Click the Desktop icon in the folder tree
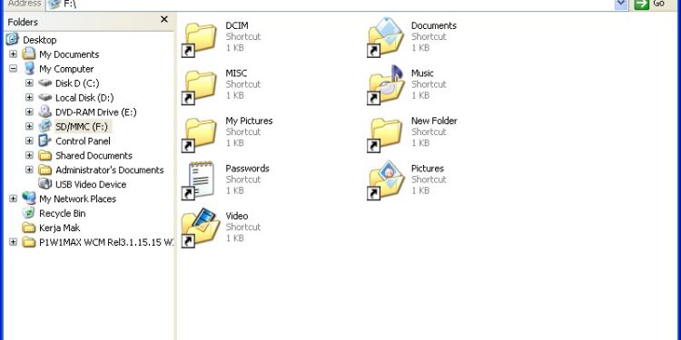The height and width of the screenshot is (340, 681). point(13,40)
